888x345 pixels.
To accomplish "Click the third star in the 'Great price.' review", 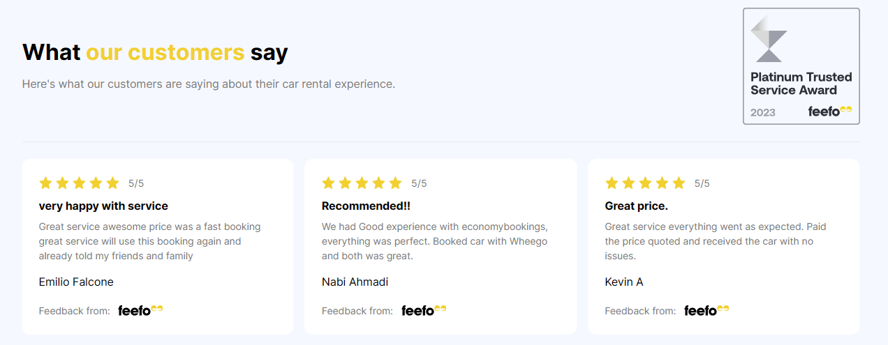I will pos(645,183).
